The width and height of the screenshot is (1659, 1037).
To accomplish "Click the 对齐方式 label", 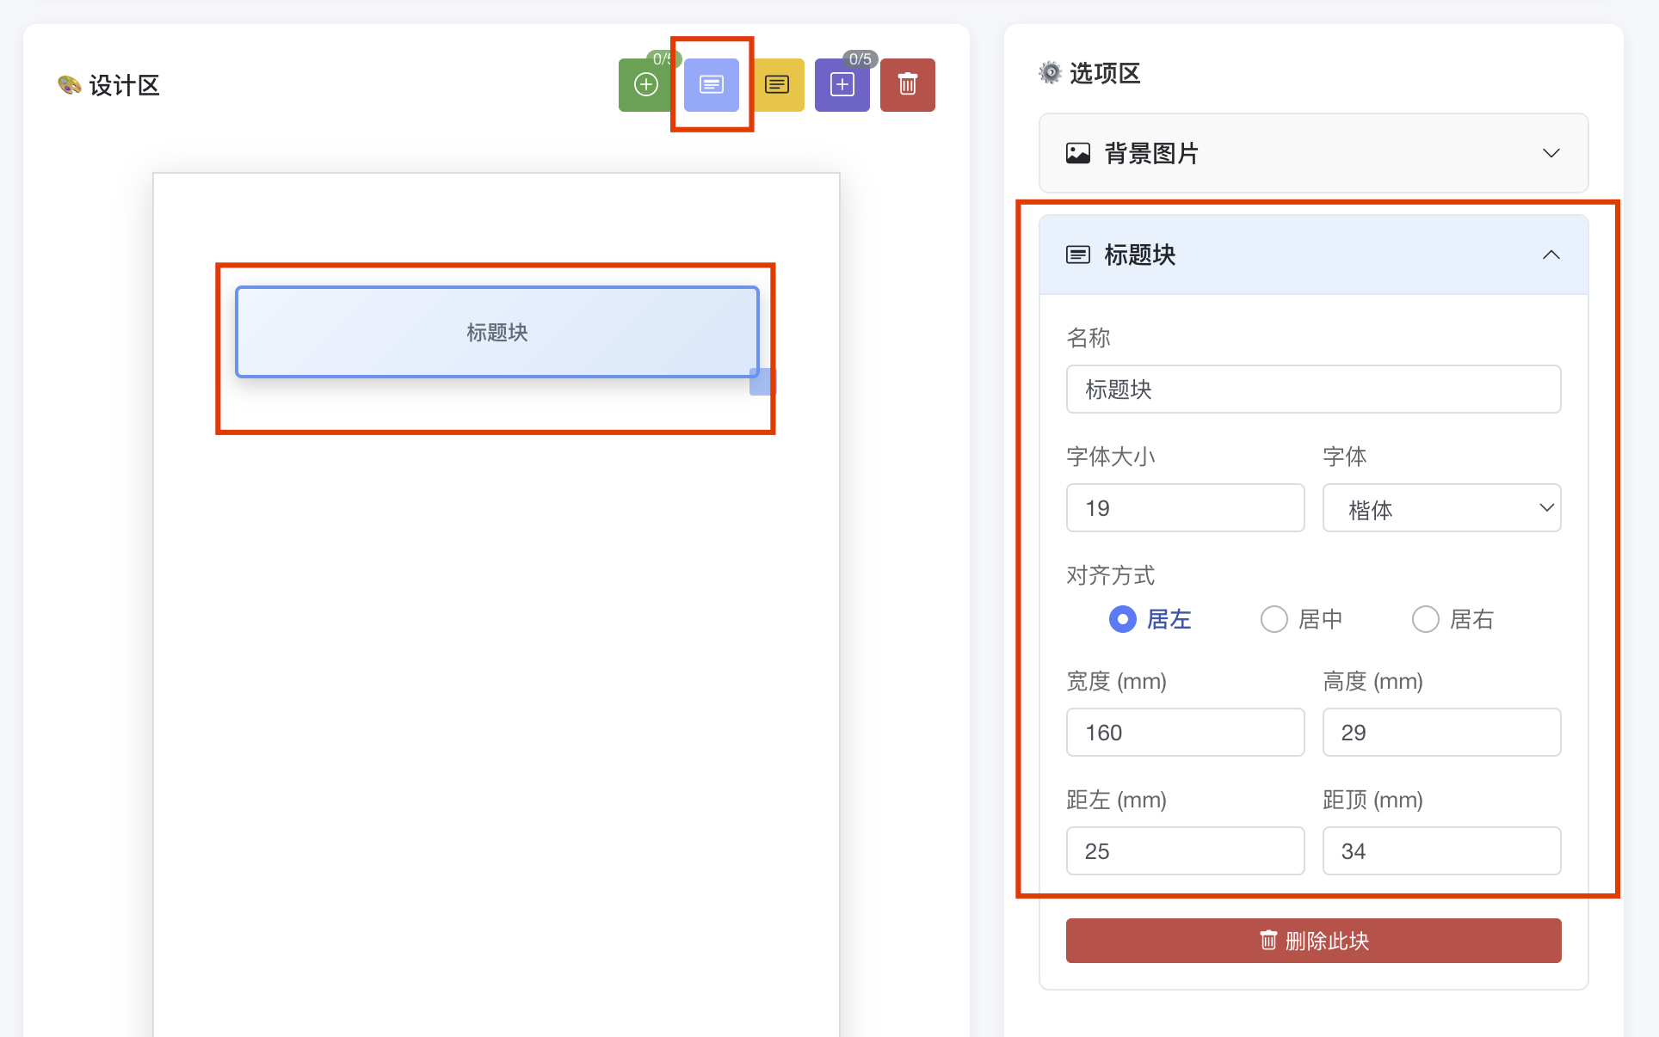I will tap(1110, 575).
